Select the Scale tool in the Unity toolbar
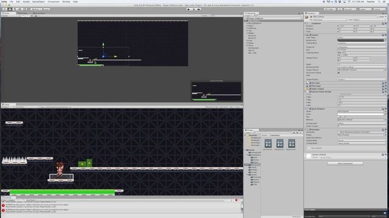 point(20,9)
